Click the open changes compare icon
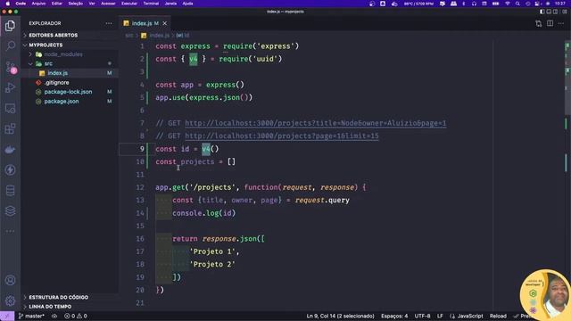571x321 pixels. coord(539,24)
